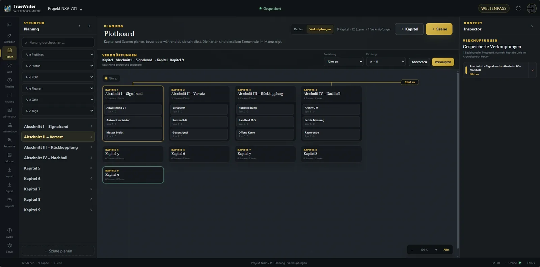This screenshot has height=267, width=540.
Task: Toggle fullscreen mode icon
Action: (518, 8)
